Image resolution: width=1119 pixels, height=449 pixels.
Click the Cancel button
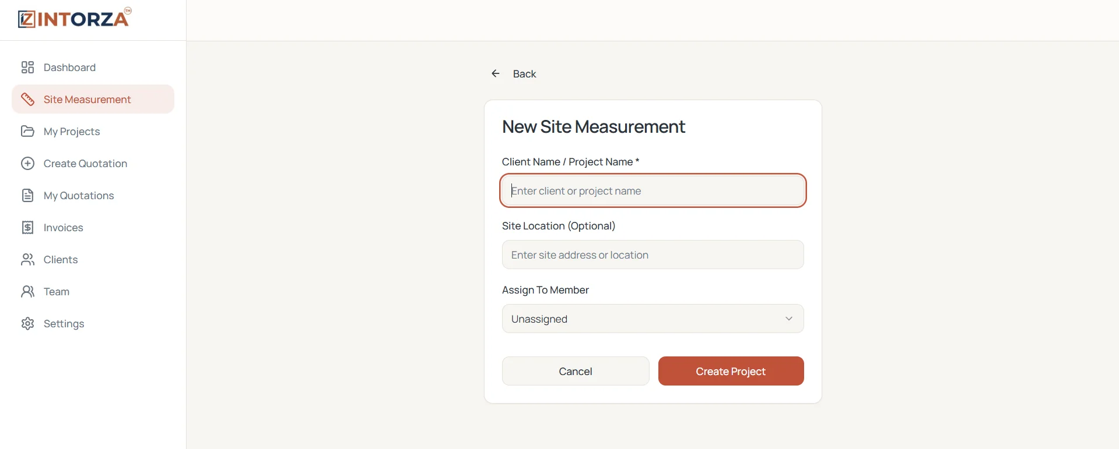(x=576, y=371)
